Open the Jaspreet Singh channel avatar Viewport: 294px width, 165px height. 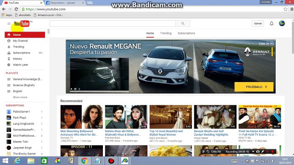(9, 148)
